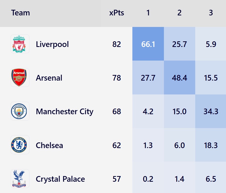The image size is (226, 193).
Task: Click the Liverpool club crest icon
Action: (20, 44)
